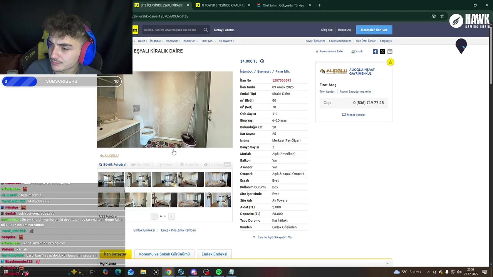Open the price history clock icon

[x=262, y=61]
